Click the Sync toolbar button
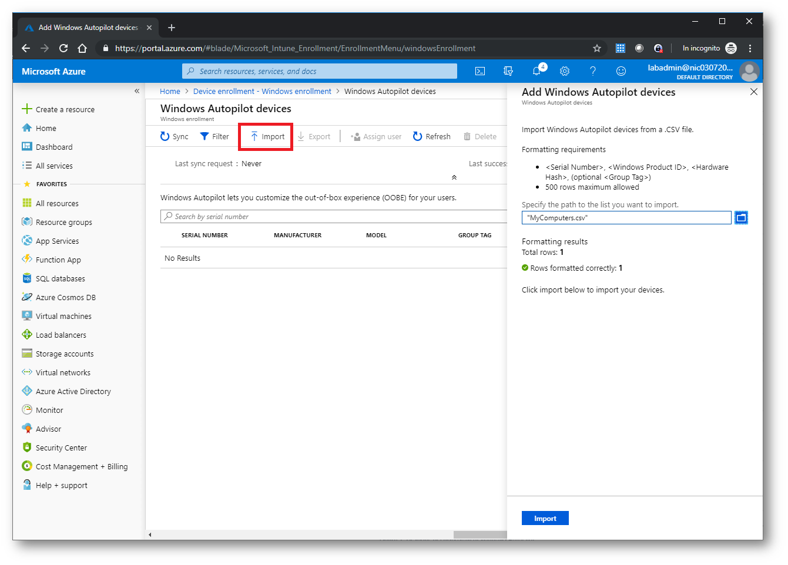The height and width of the screenshot is (565, 788). (175, 136)
